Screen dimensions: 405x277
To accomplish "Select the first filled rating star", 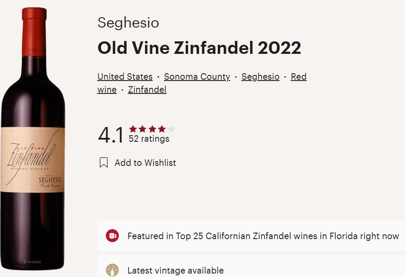I will pos(133,128).
